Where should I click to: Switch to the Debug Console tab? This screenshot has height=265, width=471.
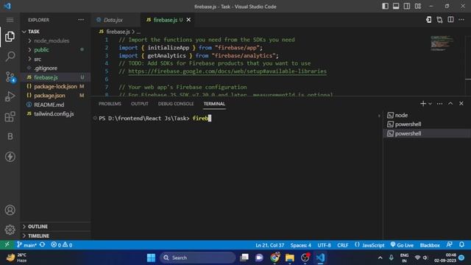pos(176,104)
